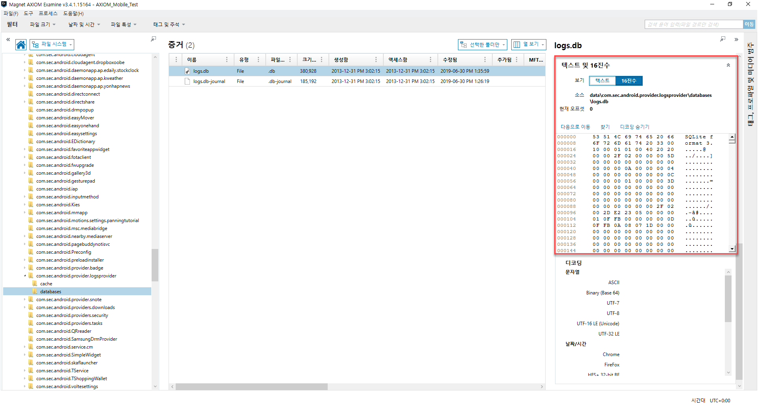758x411 pixels.
Task: Open the 파일(F) menu
Action: [x=11, y=13]
